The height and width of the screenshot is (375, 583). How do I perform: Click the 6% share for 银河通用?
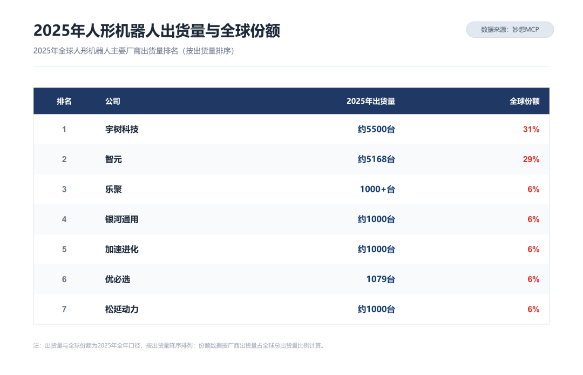point(533,219)
